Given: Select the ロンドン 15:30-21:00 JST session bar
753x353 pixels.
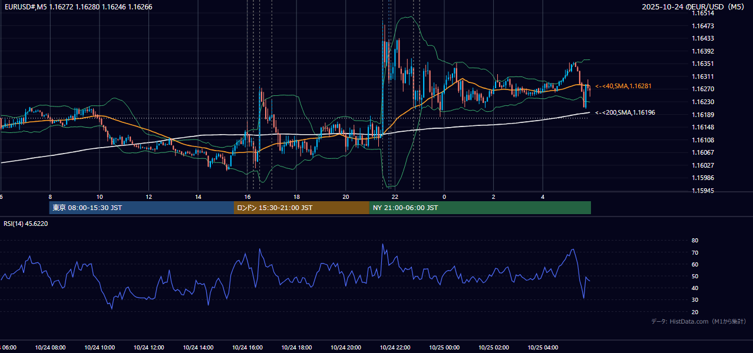Looking at the screenshot, I should point(302,208).
